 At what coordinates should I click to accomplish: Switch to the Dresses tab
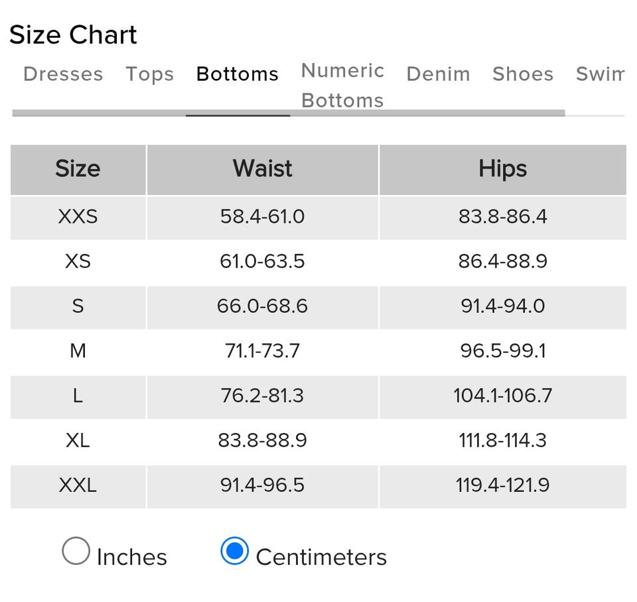point(63,74)
